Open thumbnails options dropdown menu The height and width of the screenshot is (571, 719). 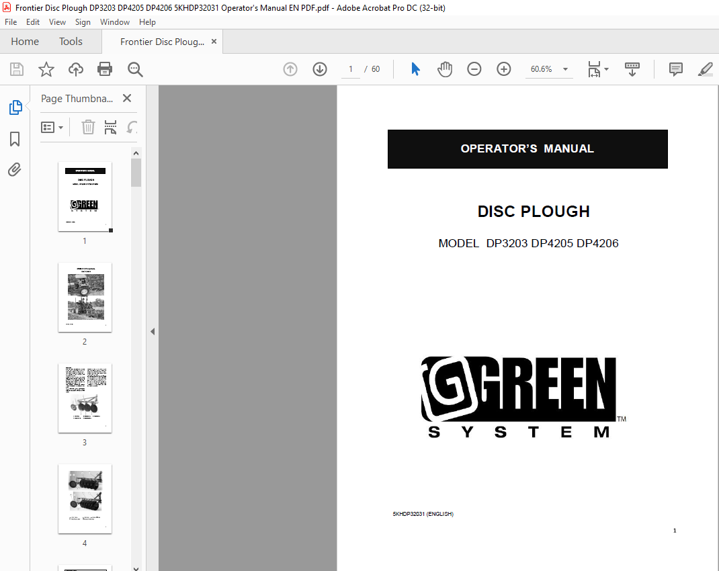click(52, 127)
